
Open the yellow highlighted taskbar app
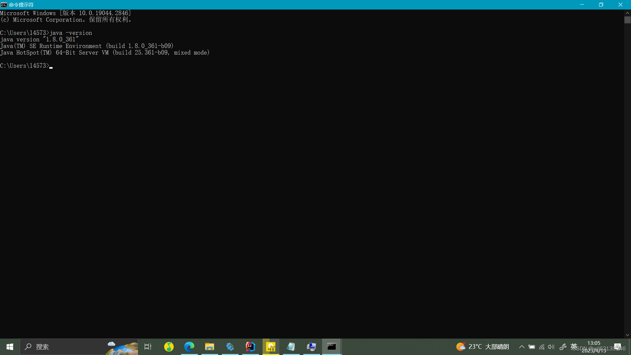271,347
